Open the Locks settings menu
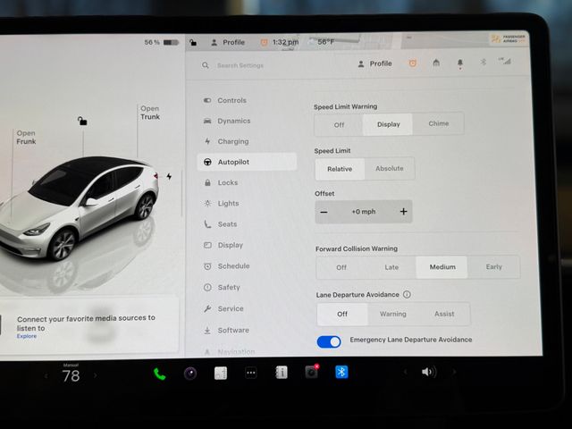 tap(247, 182)
